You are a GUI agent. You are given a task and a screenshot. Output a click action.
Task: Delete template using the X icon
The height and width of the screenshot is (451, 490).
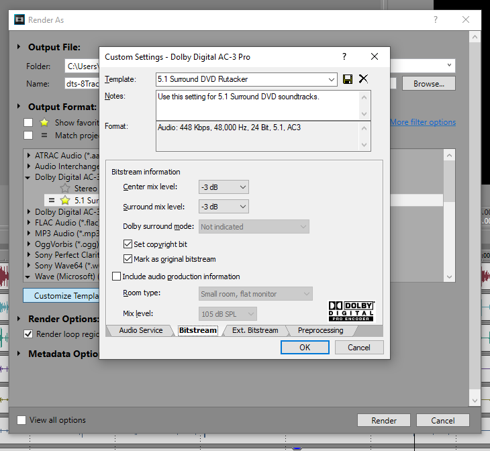[363, 79]
